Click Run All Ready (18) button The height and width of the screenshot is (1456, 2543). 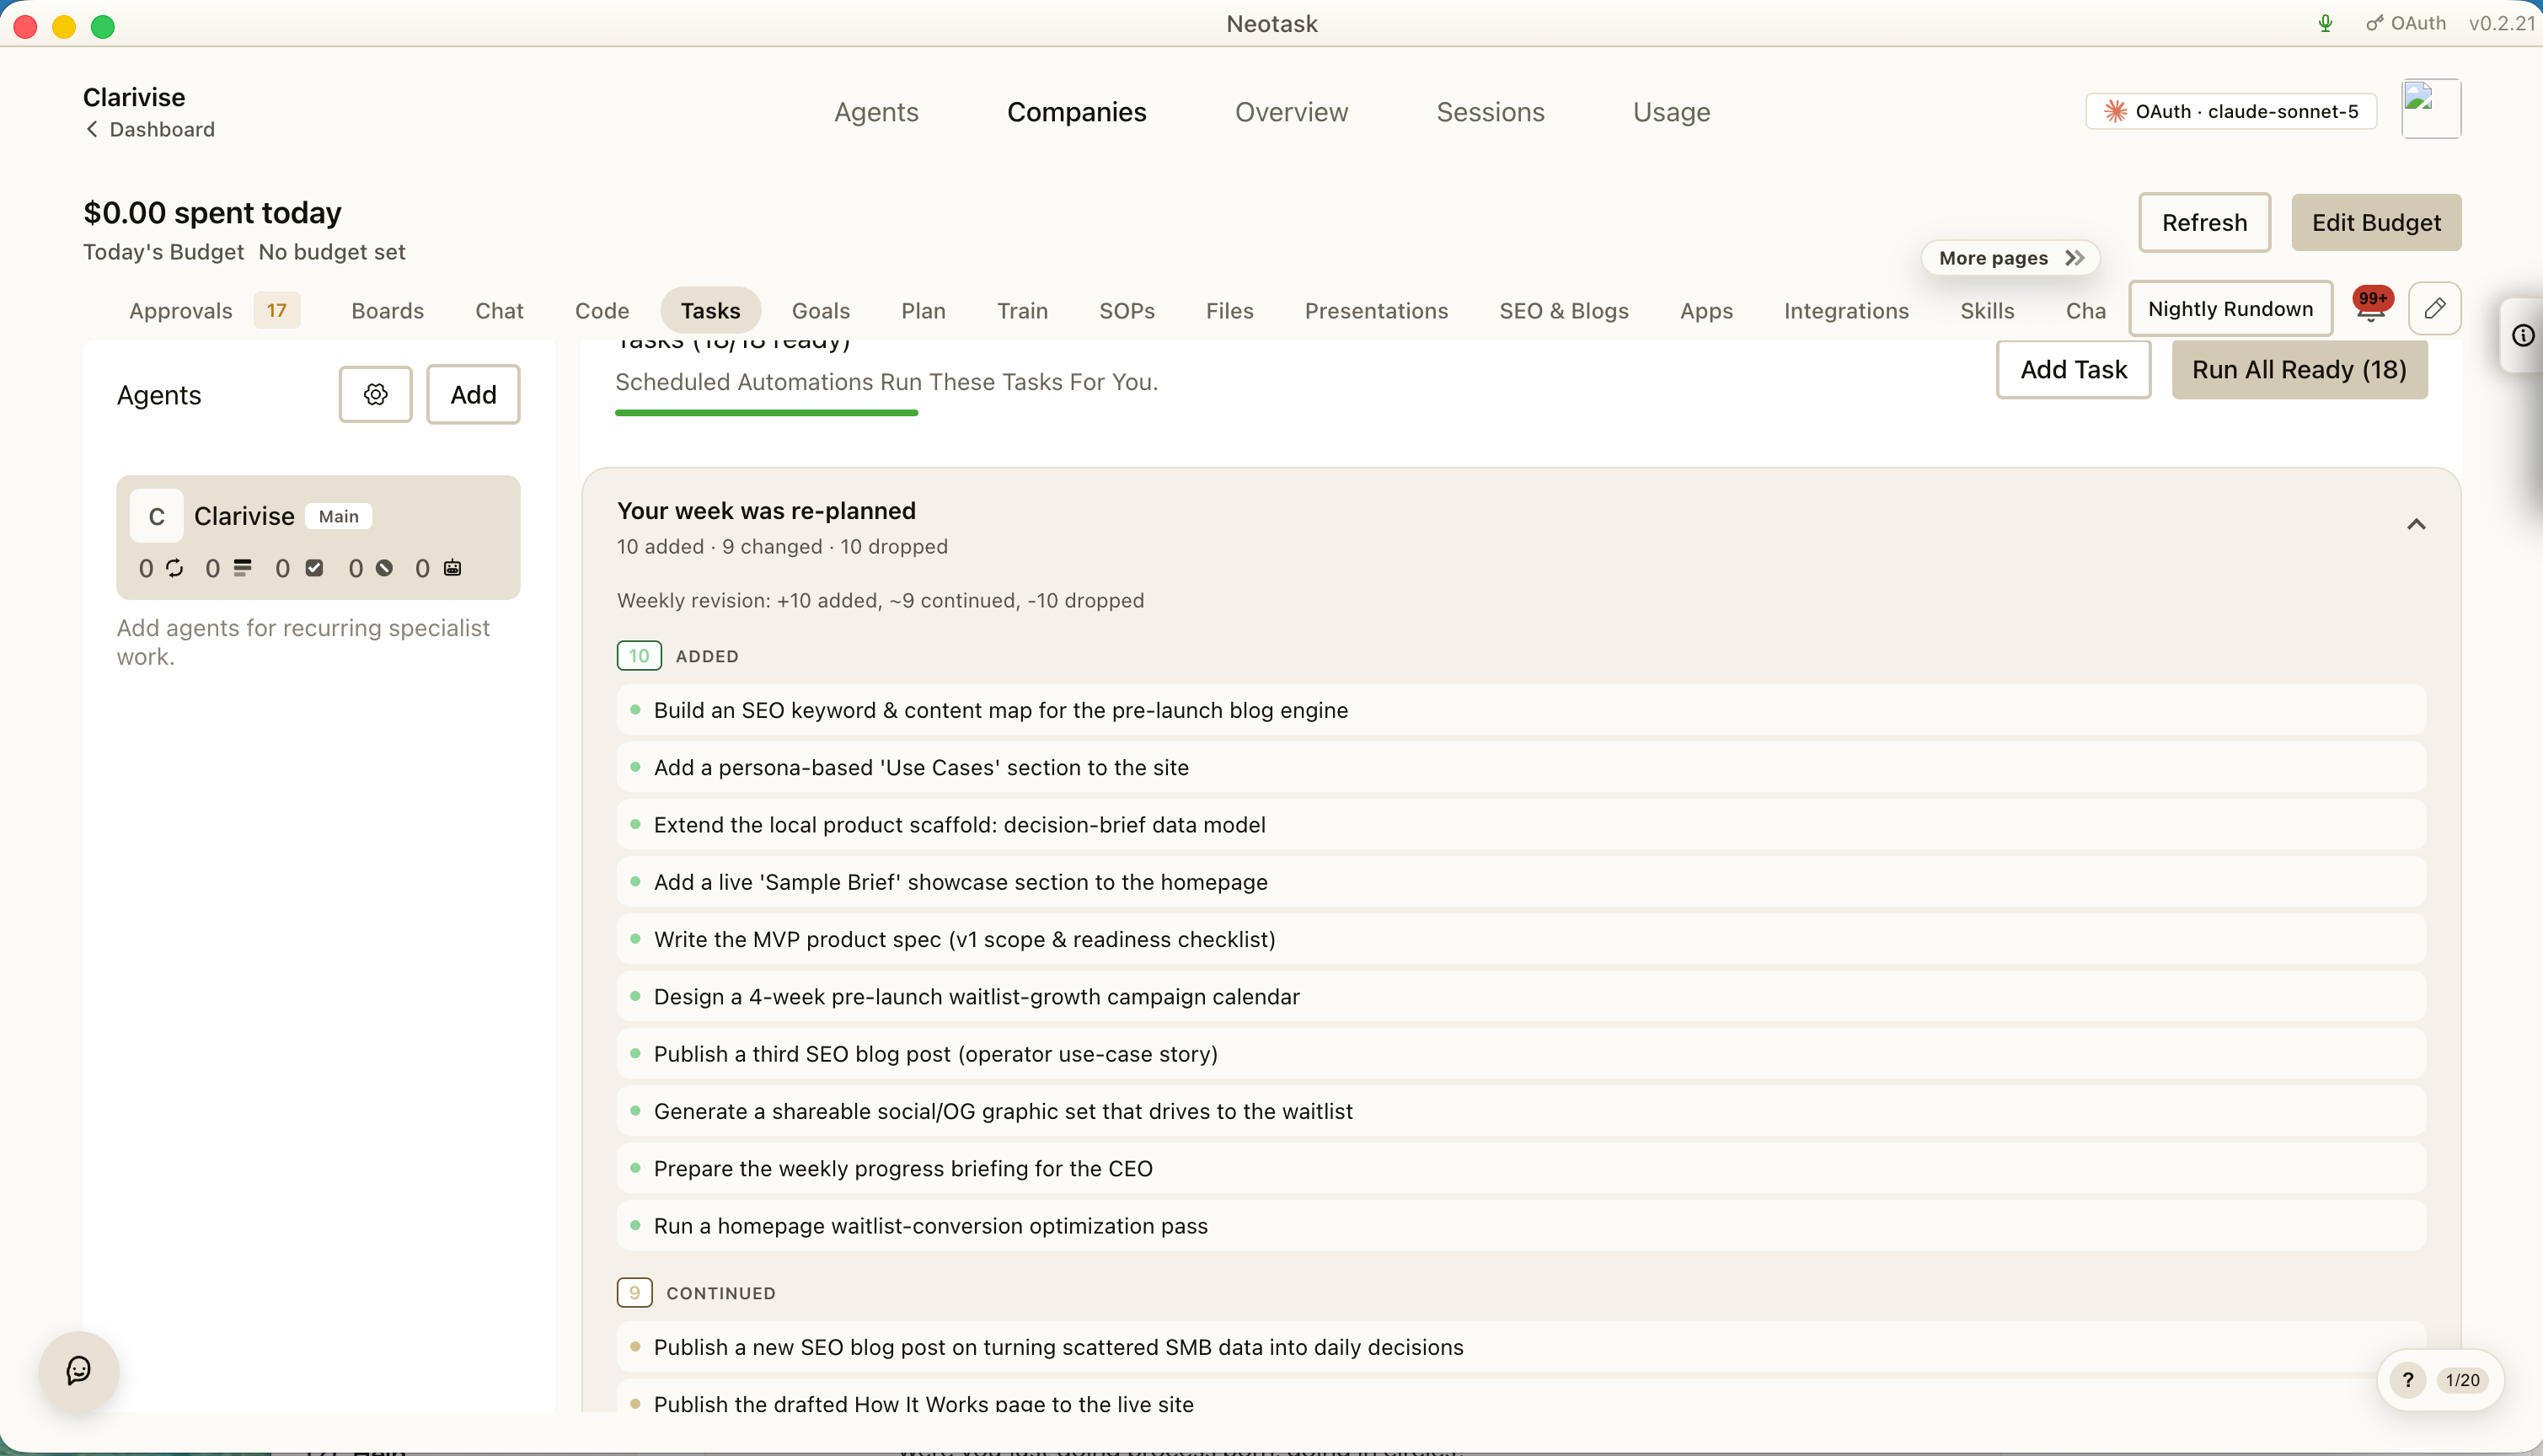[2299, 369]
